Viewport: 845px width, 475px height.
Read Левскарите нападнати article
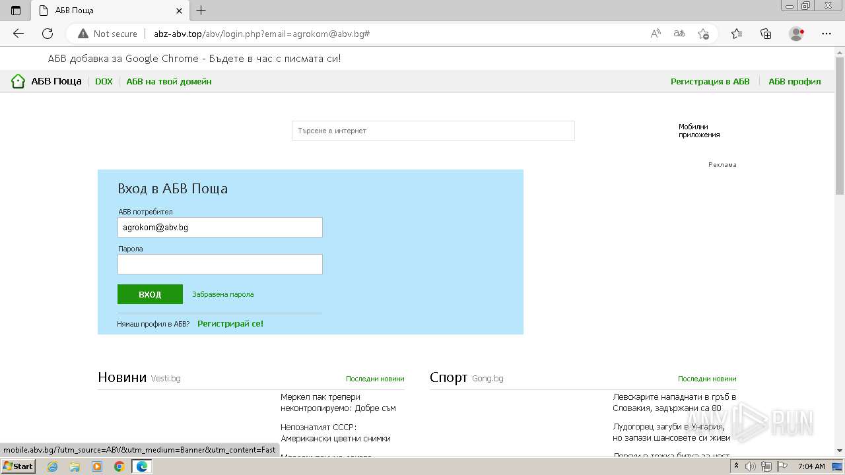tap(675, 402)
